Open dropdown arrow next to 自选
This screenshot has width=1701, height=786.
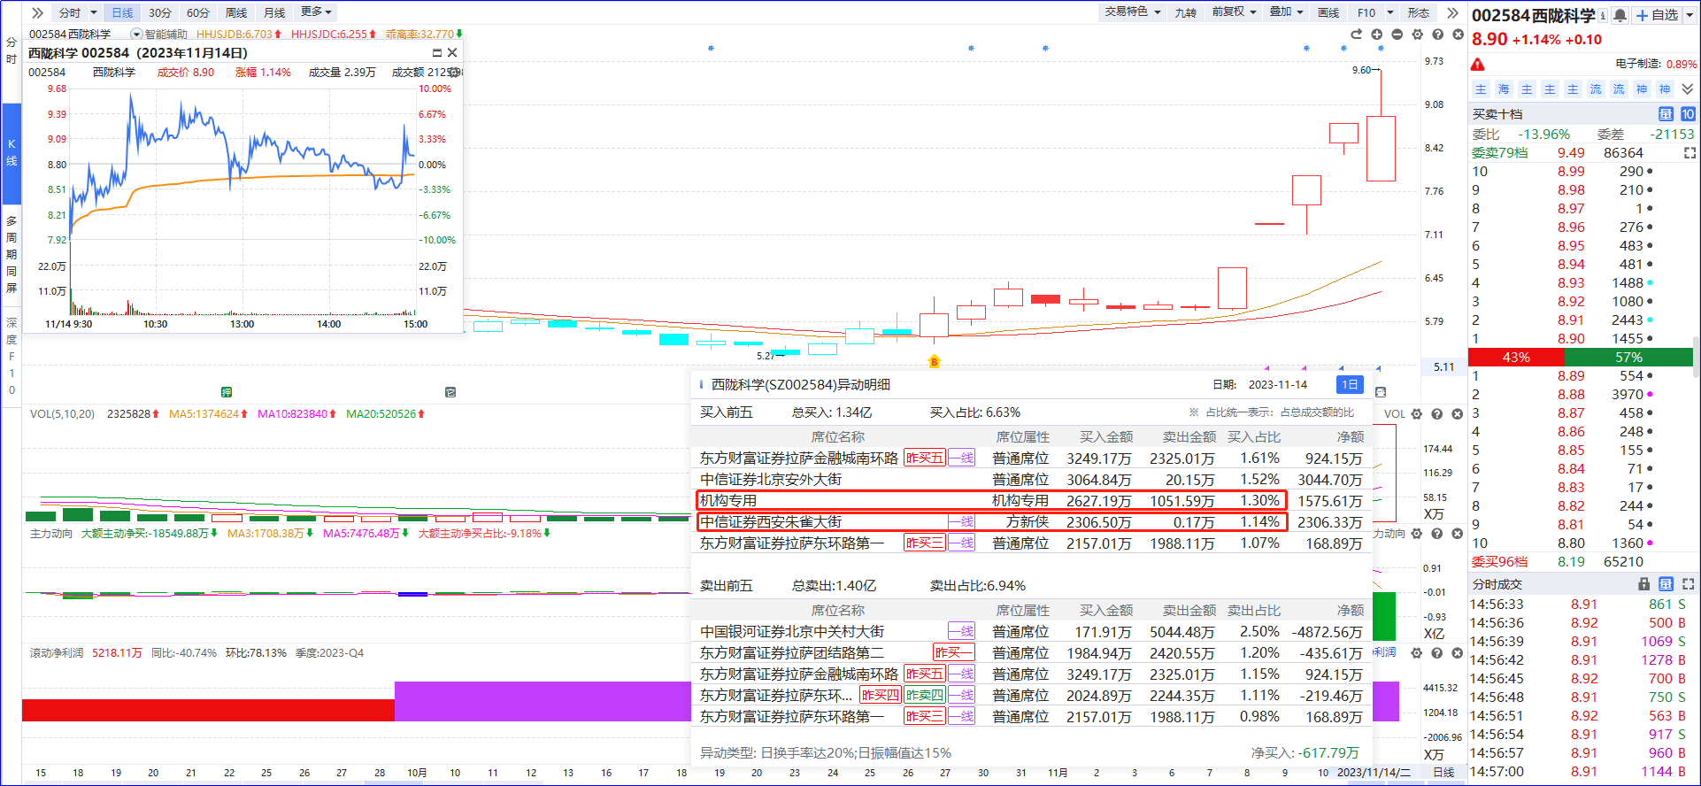[x=1689, y=15]
